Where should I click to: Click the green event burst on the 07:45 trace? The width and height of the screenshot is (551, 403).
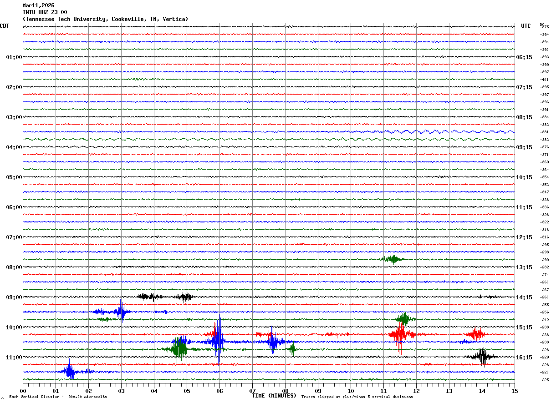(x=393, y=259)
